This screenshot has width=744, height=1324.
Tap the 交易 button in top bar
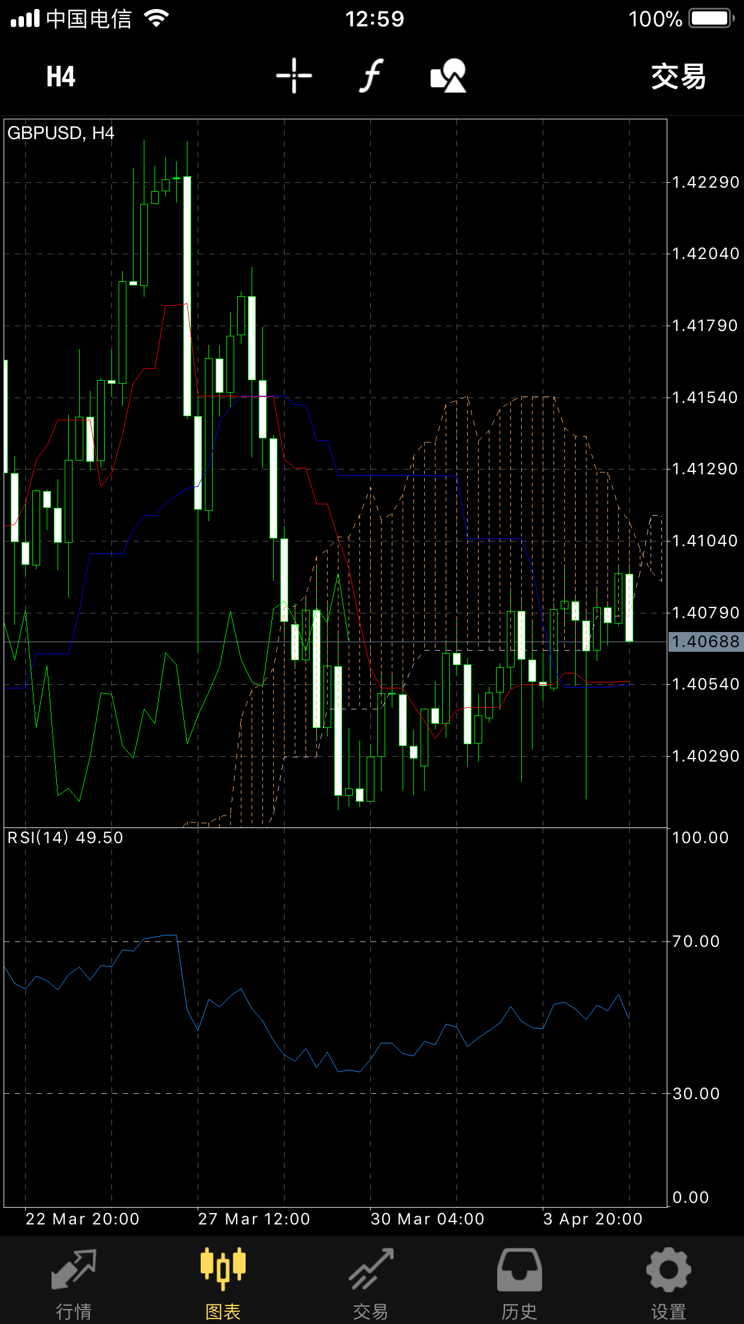(x=679, y=77)
